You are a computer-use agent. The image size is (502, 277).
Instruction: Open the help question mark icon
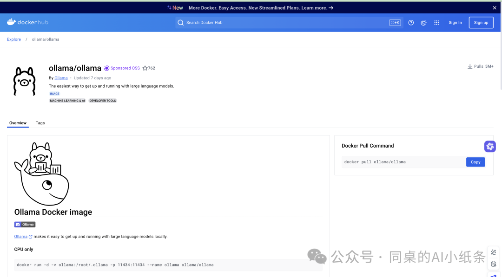(411, 23)
